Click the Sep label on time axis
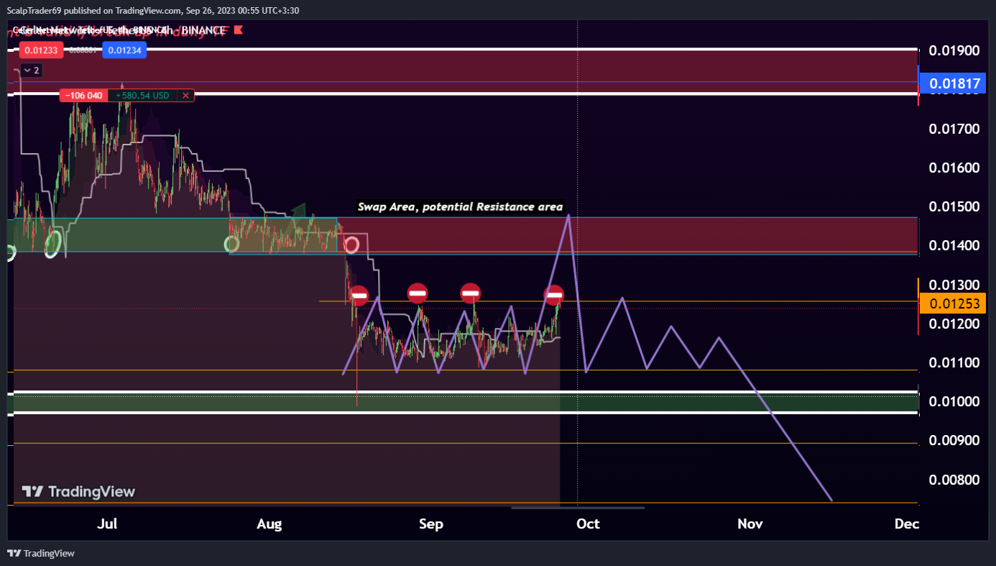This screenshot has width=996, height=566. point(431,524)
